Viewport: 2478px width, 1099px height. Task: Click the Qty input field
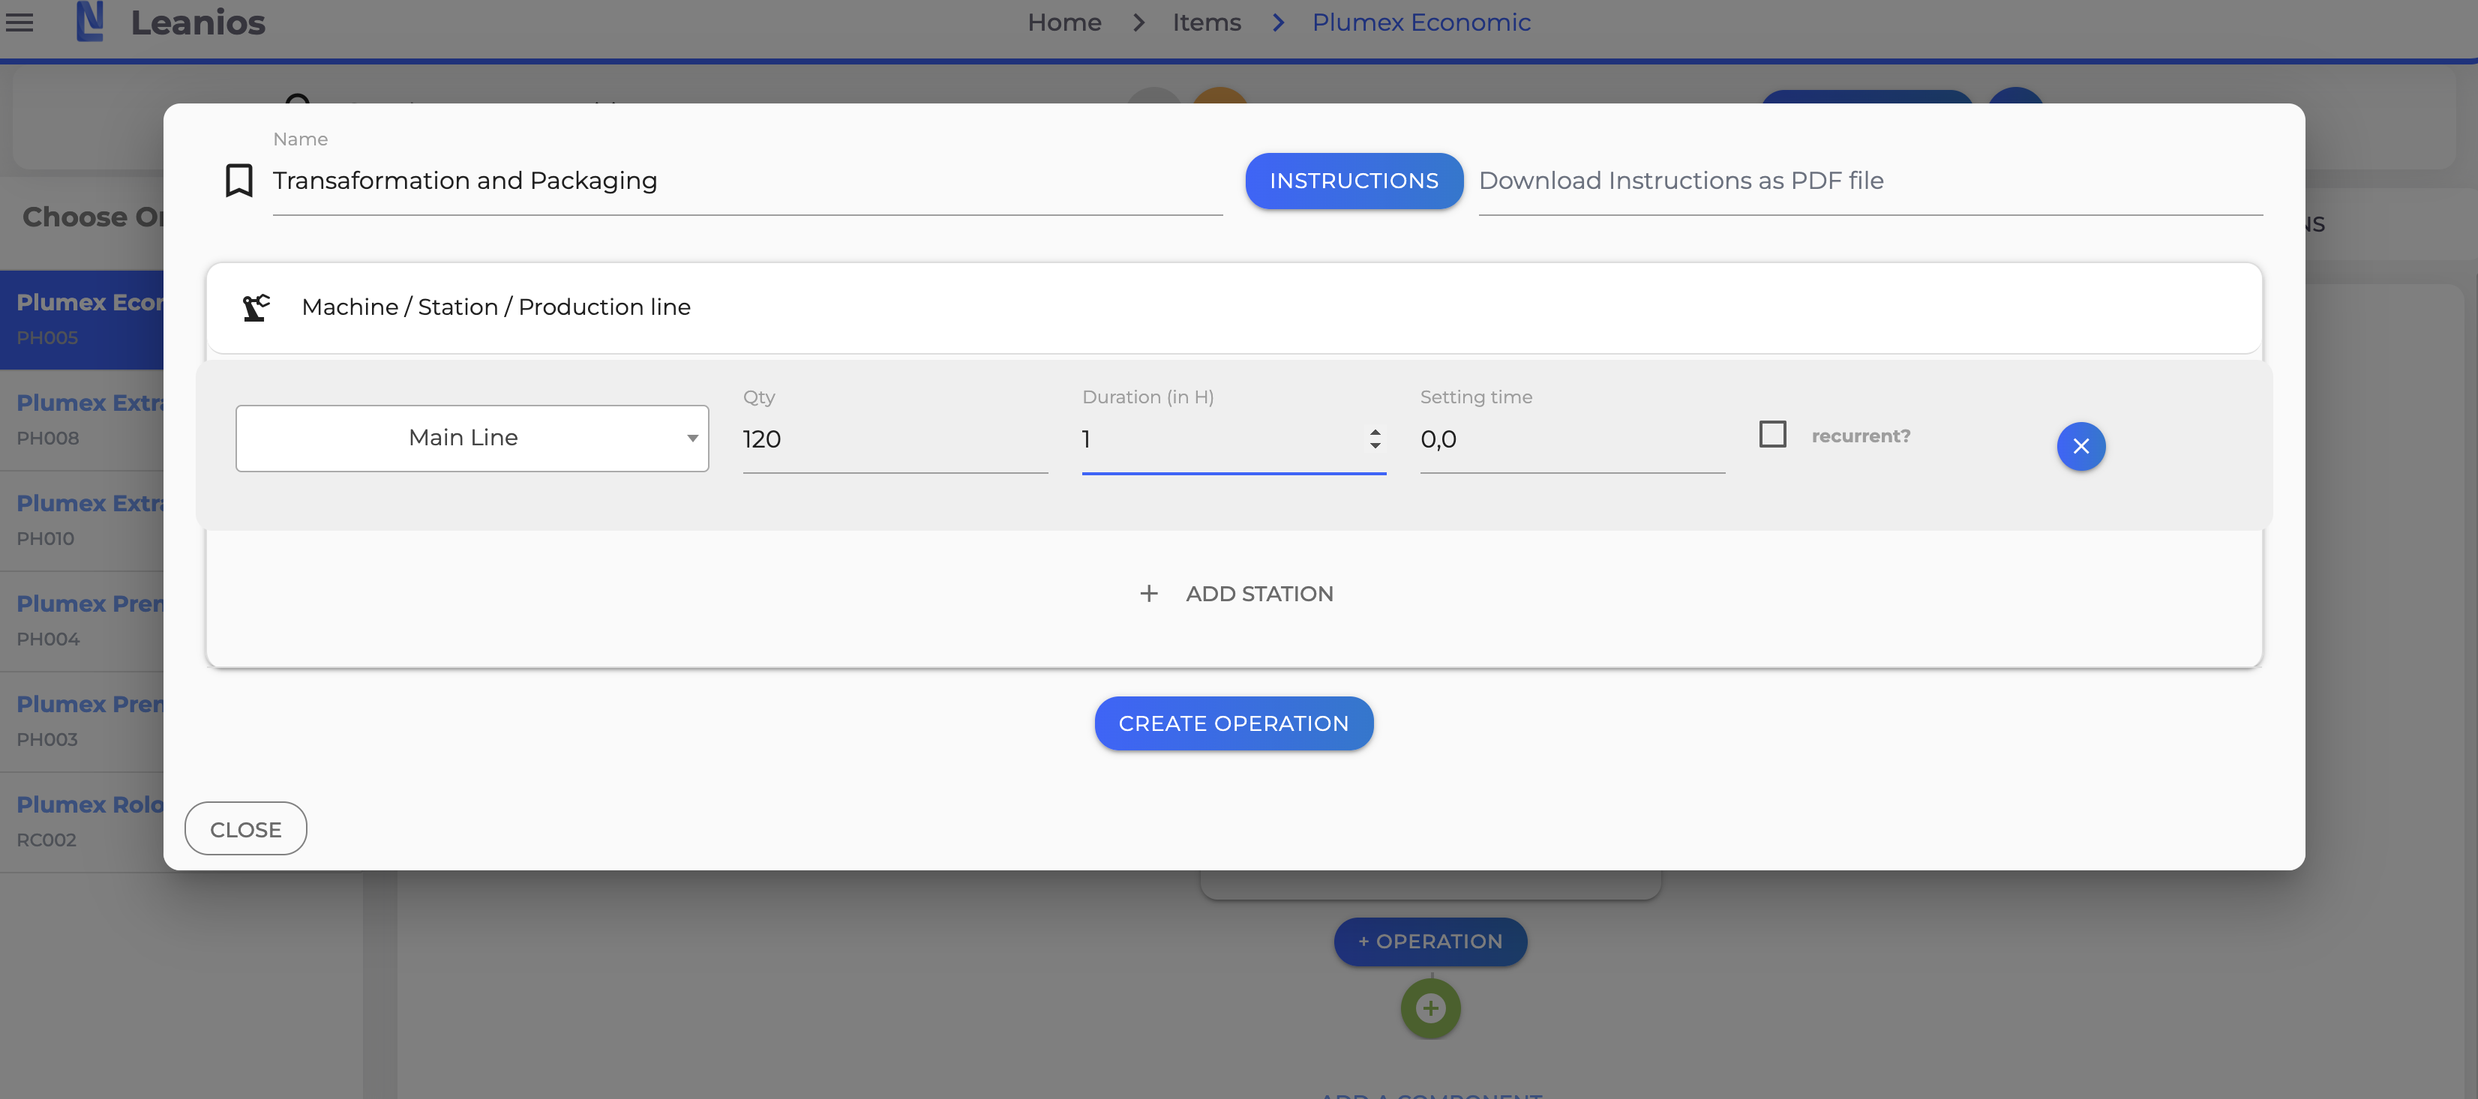[894, 439]
